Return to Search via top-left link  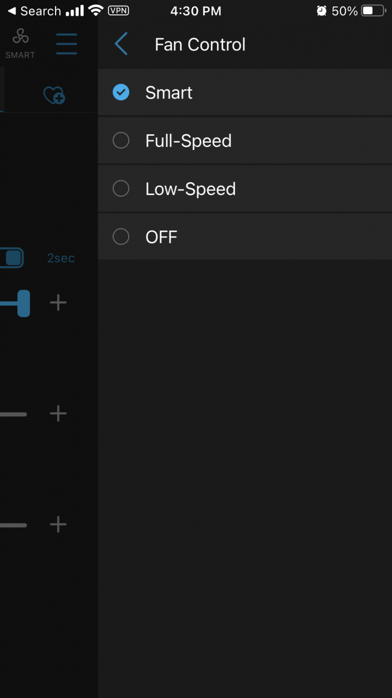[33, 11]
